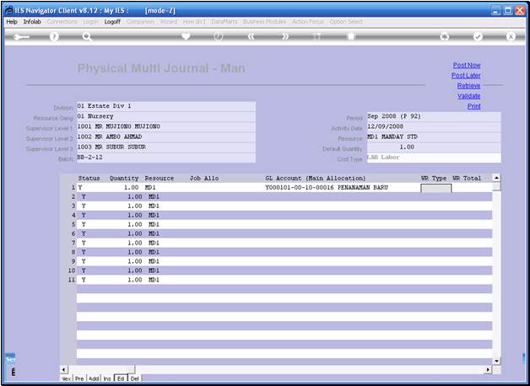Click Supervisor Level 3 field MR SUBUR
The width and height of the screenshot is (530, 386).
click(166, 147)
